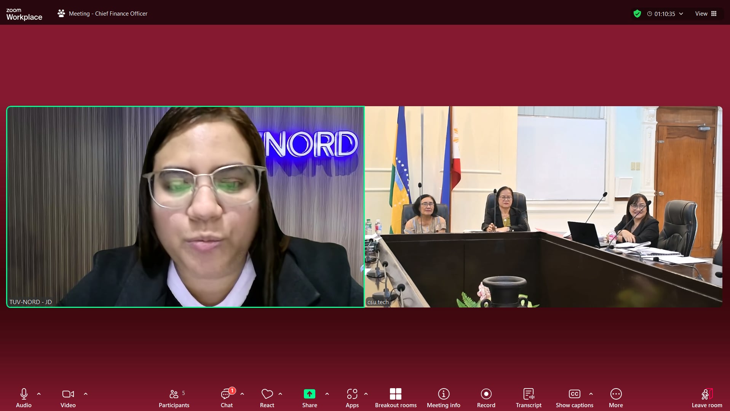This screenshot has height=411, width=730.
Task: Turn on Show captions
Action: click(574, 397)
